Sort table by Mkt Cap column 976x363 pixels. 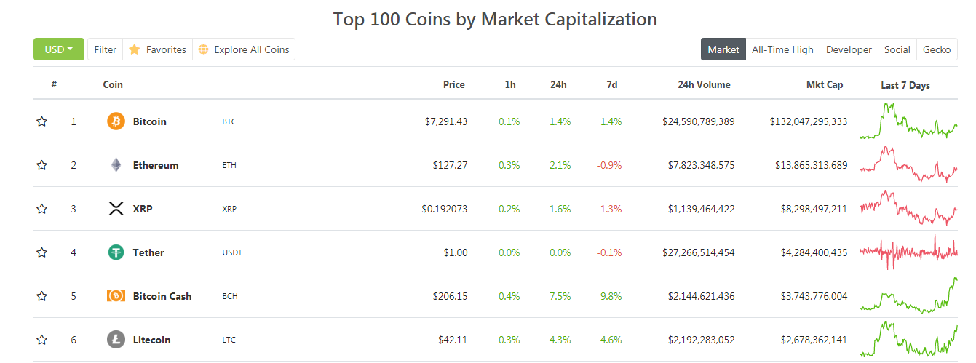pyautogui.click(x=824, y=84)
